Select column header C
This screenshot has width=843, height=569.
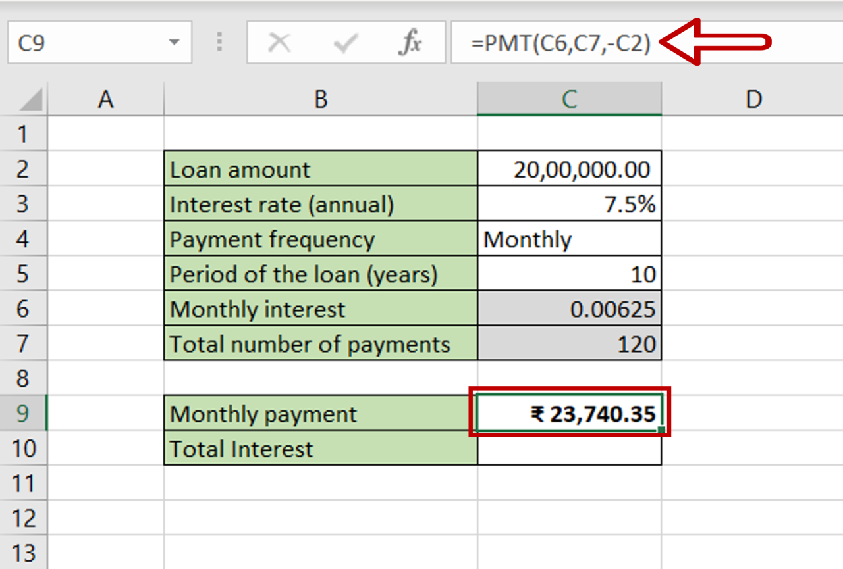569,99
